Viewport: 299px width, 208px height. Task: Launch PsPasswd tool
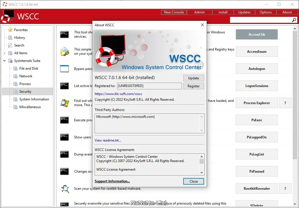tap(257, 171)
